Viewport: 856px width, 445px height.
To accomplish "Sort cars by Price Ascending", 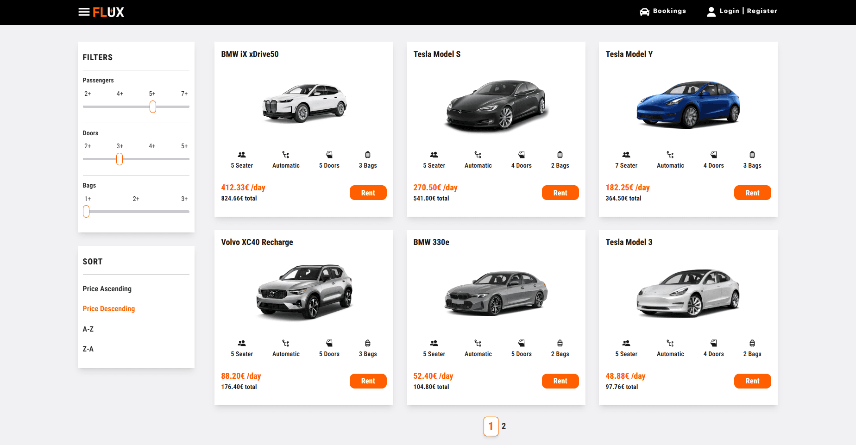I will tap(107, 289).
